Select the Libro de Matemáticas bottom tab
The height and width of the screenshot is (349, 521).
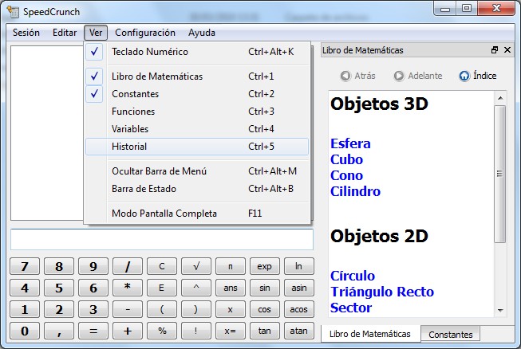tap(370, 334)
